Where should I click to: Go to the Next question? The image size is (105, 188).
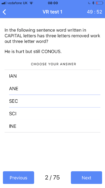tap(86, 177)
